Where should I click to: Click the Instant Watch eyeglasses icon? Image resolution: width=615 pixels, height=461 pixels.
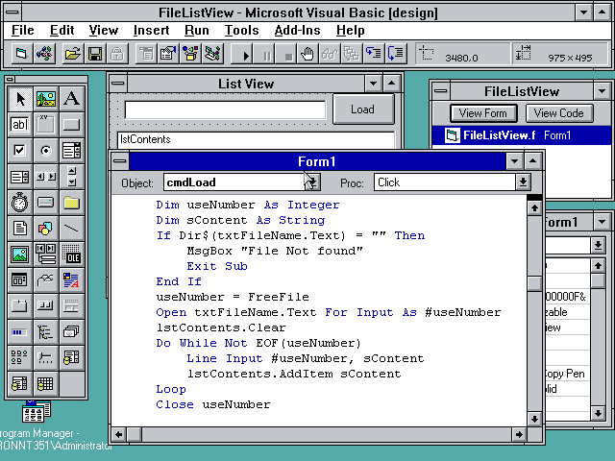[x=330, y=54]
